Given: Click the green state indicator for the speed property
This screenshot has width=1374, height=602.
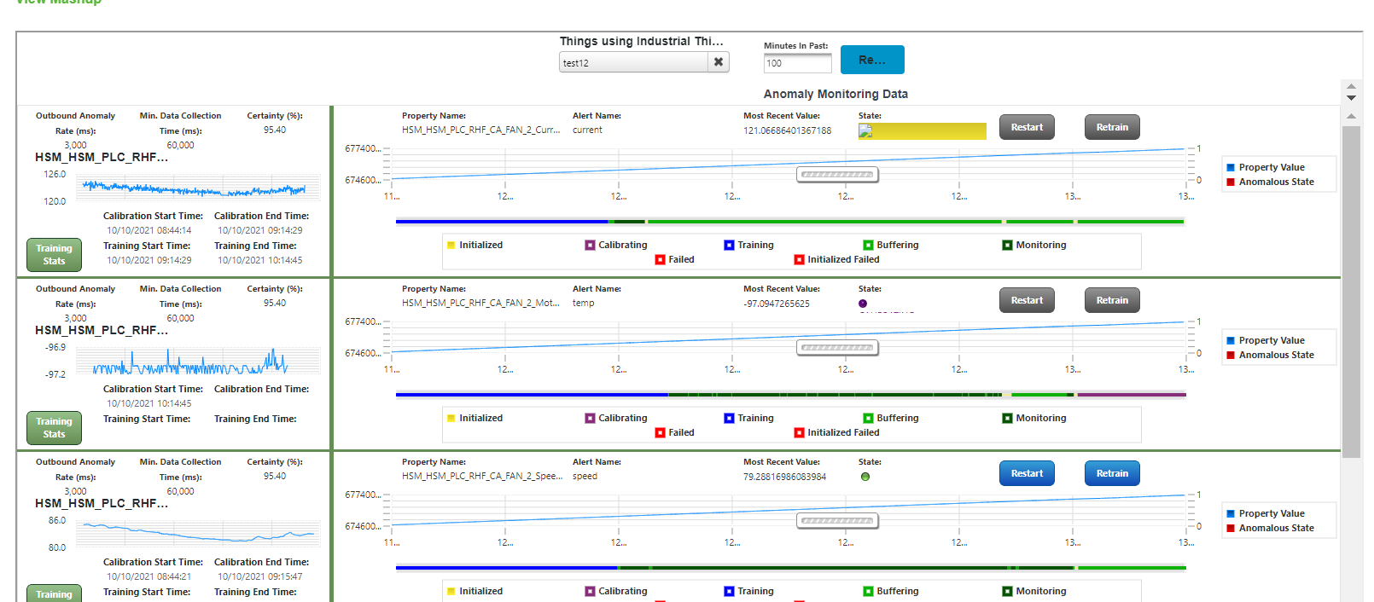Looking at the screenshot, I should 865,478.
